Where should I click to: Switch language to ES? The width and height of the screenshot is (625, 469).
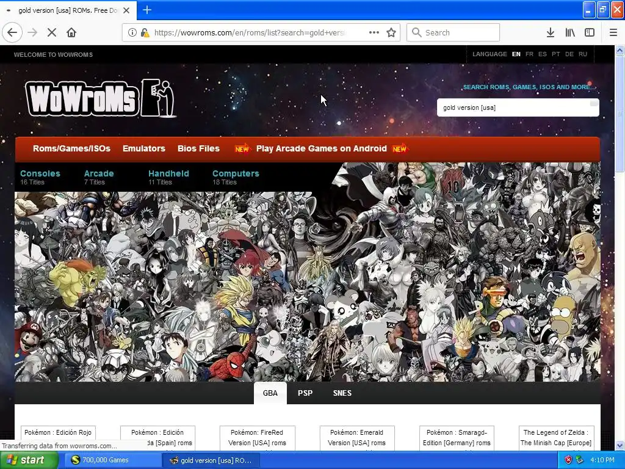pyautogui.click(x=543, y=54)
